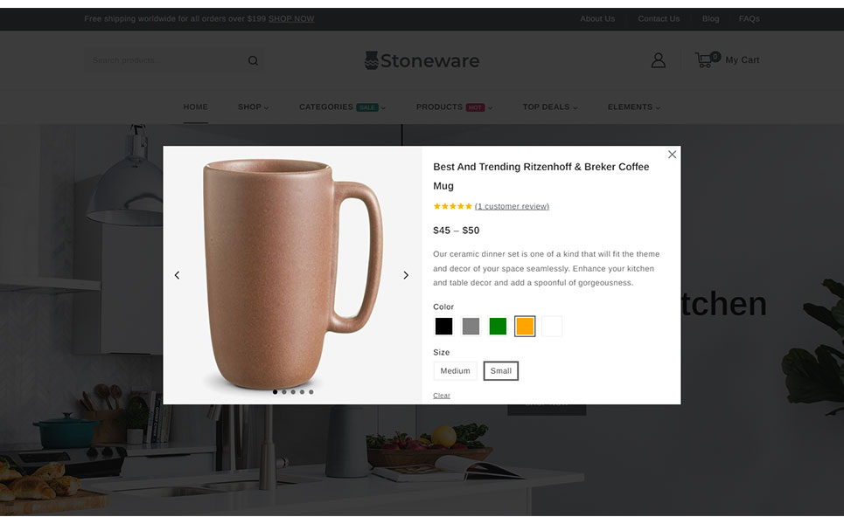Image resolution: width=844 pixels, height=524 pixels.
Task: Expand the Categories dropdown menu
Action: point(342,107)
